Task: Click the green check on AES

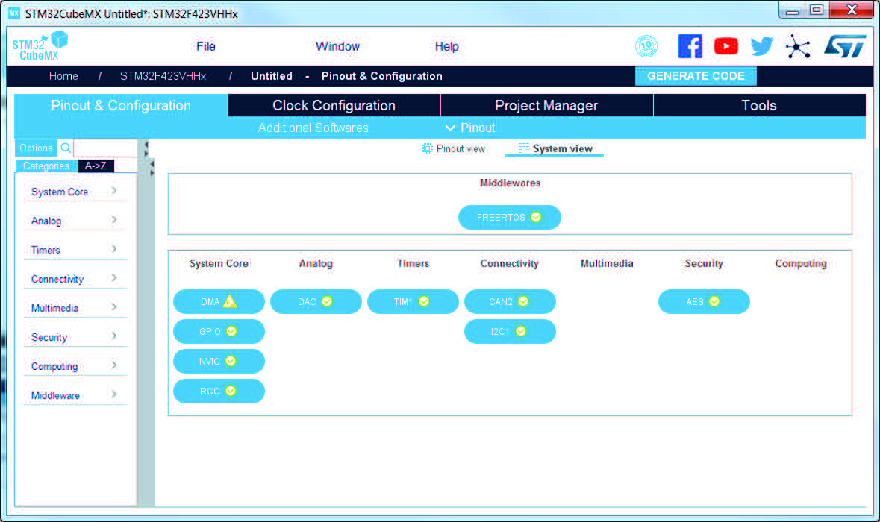Action: (x=714, y=302)
